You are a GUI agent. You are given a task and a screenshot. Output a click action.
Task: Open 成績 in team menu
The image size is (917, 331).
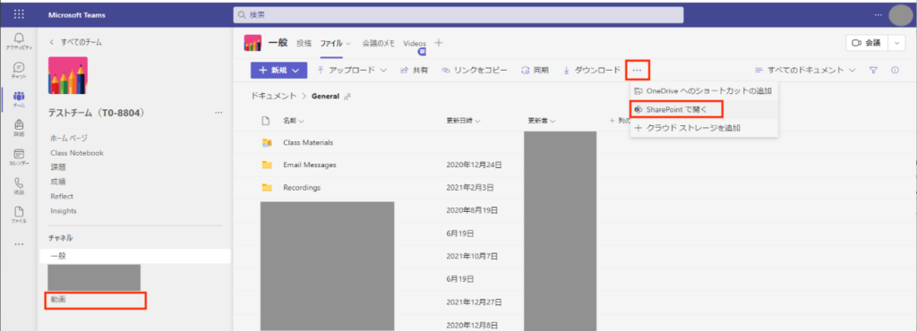tap(57, 182)
